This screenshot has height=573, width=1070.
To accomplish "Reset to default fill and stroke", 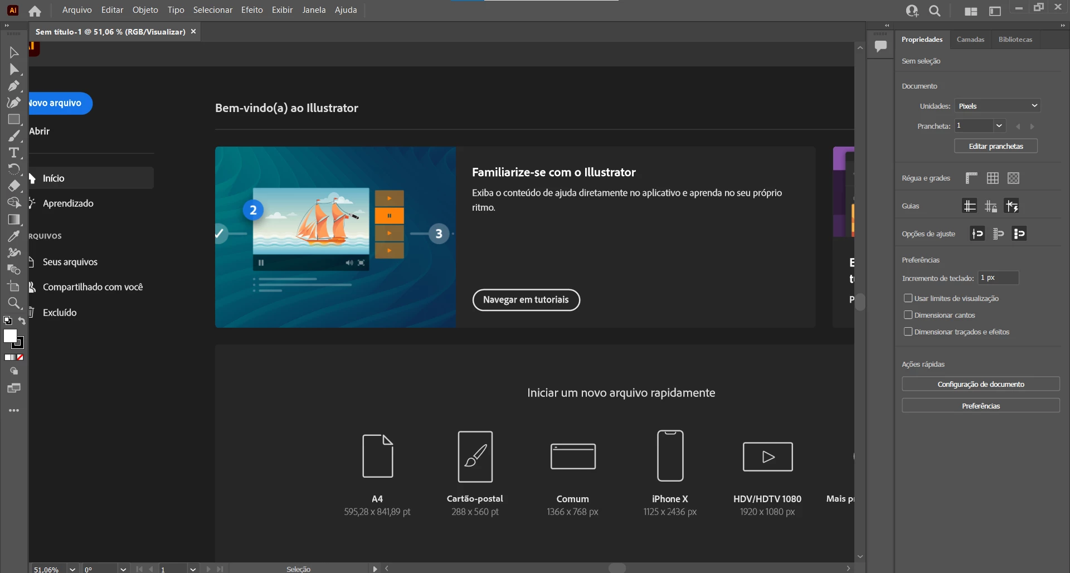I will point(8,321).
